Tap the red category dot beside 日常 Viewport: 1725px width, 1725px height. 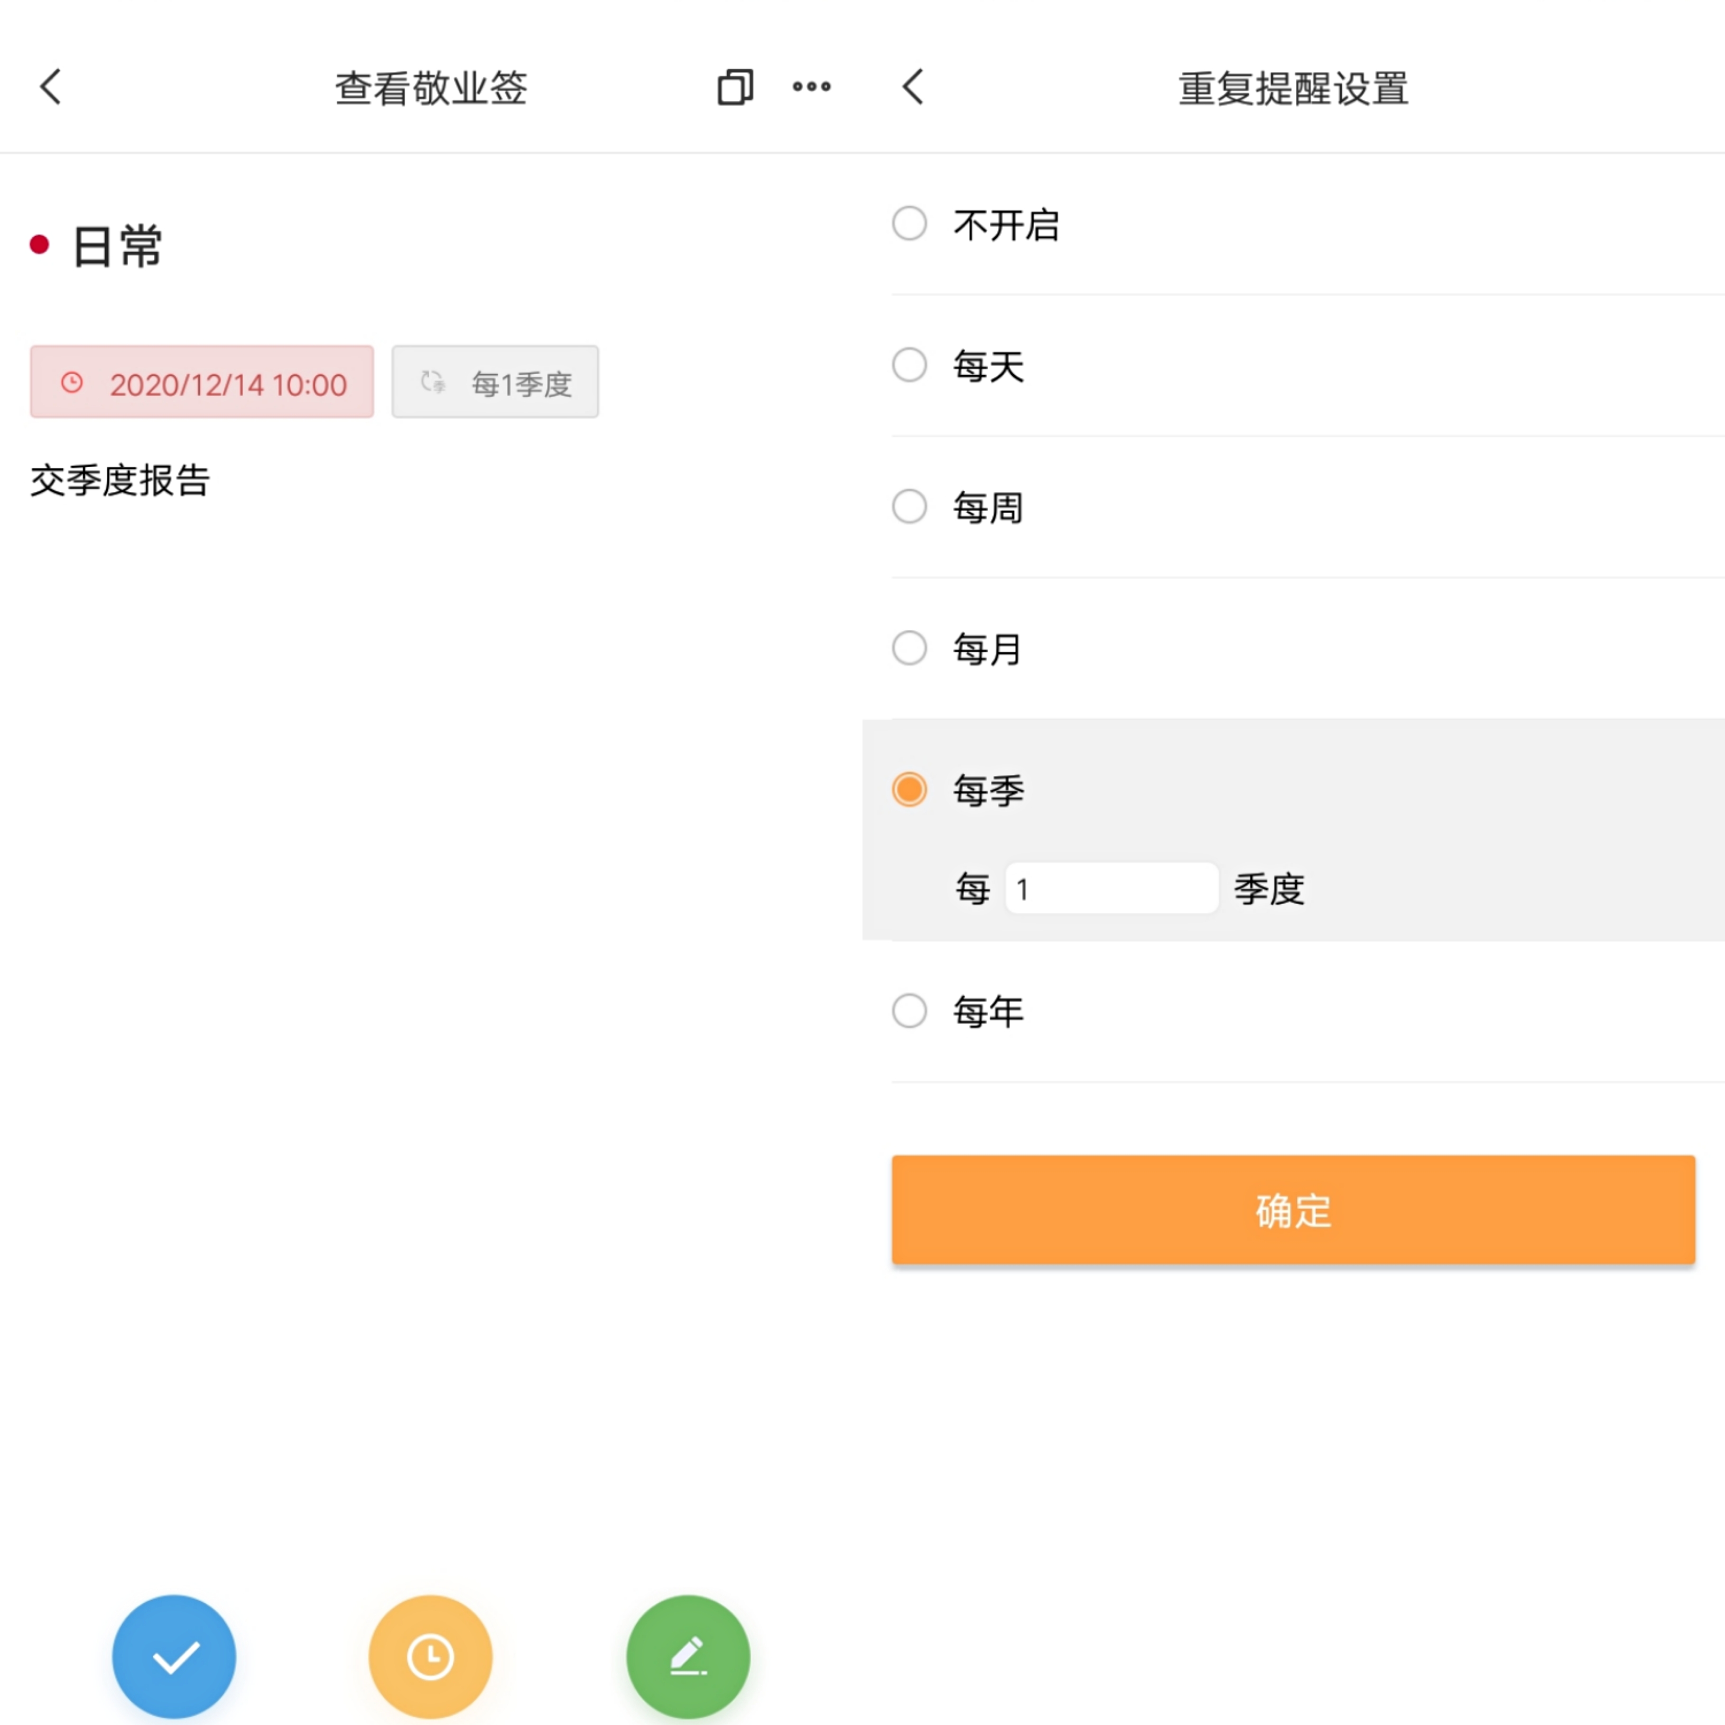pyautogui.click(x=39, y=245)
